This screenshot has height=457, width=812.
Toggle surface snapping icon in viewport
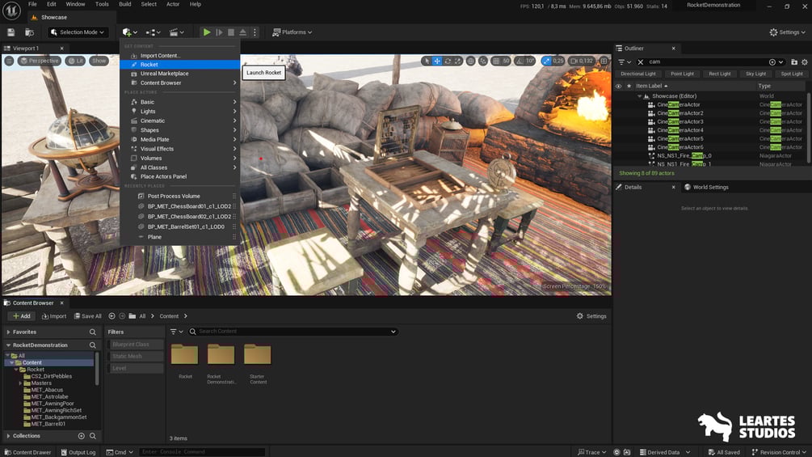(x=483, y=61)
